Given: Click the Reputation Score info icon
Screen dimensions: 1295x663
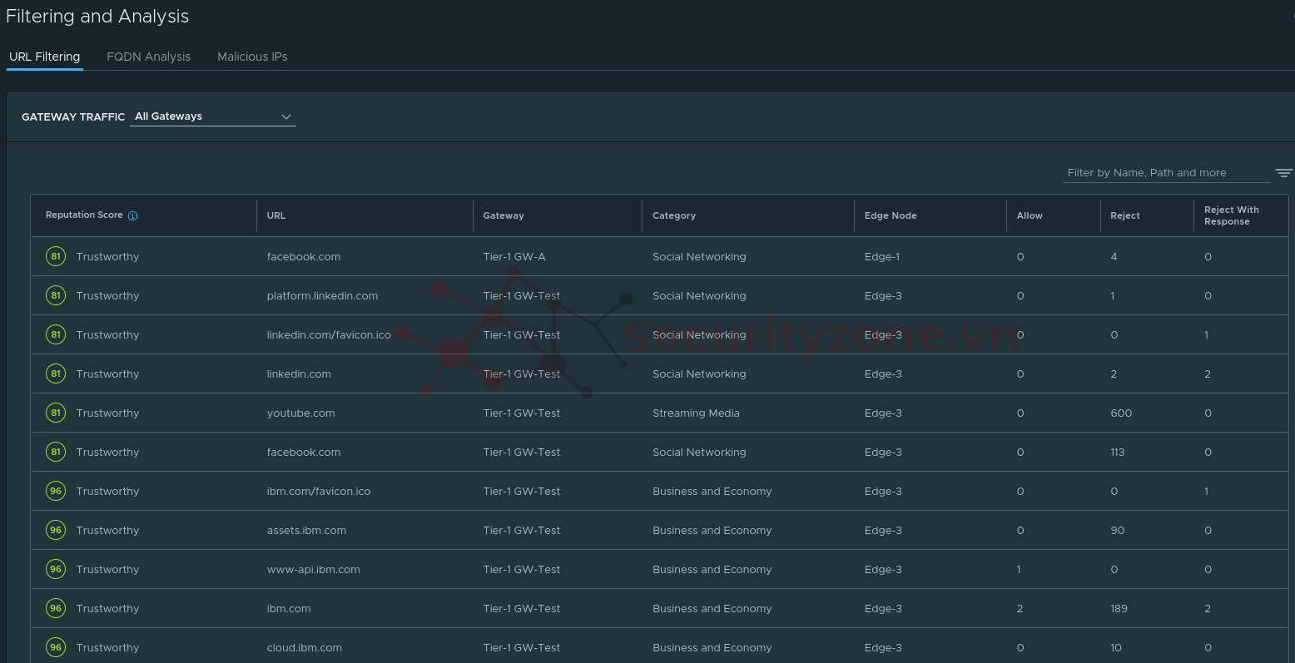Looking at the screenshot, I should (x=132, y=215).
